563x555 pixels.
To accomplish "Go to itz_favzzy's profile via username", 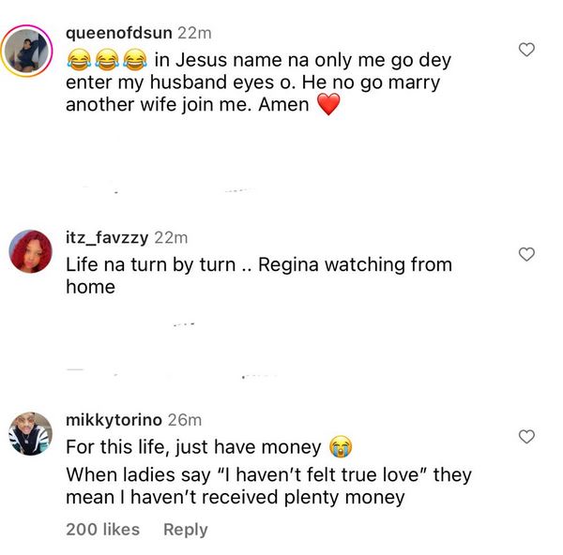I will [106, 238].
